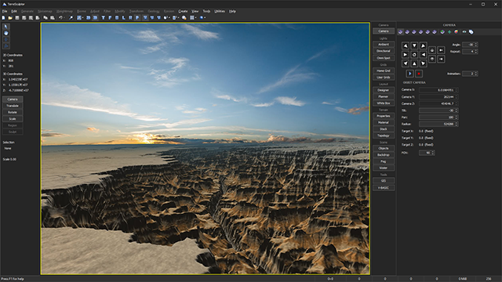This screenshot has width=502, height=282.
Task: Open the Create menu
Action: click(183, 11)
